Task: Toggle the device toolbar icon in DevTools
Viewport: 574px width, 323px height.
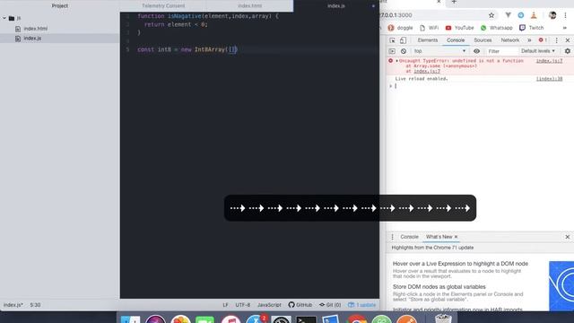Action: (x=403, y=40)
